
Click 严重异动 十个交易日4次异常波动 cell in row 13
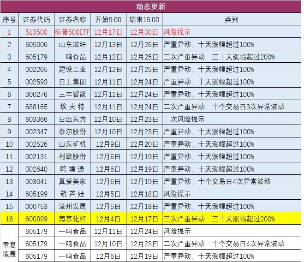(232, 181)
